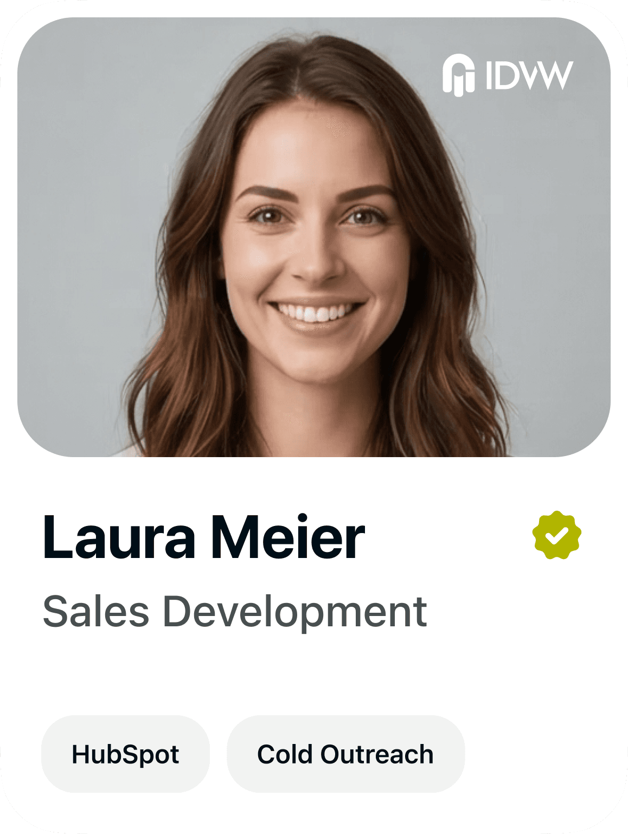The width and height of the screenshot is (628, 834).
Task: Click the IDW wordmark text
Action: coord(529,75)
